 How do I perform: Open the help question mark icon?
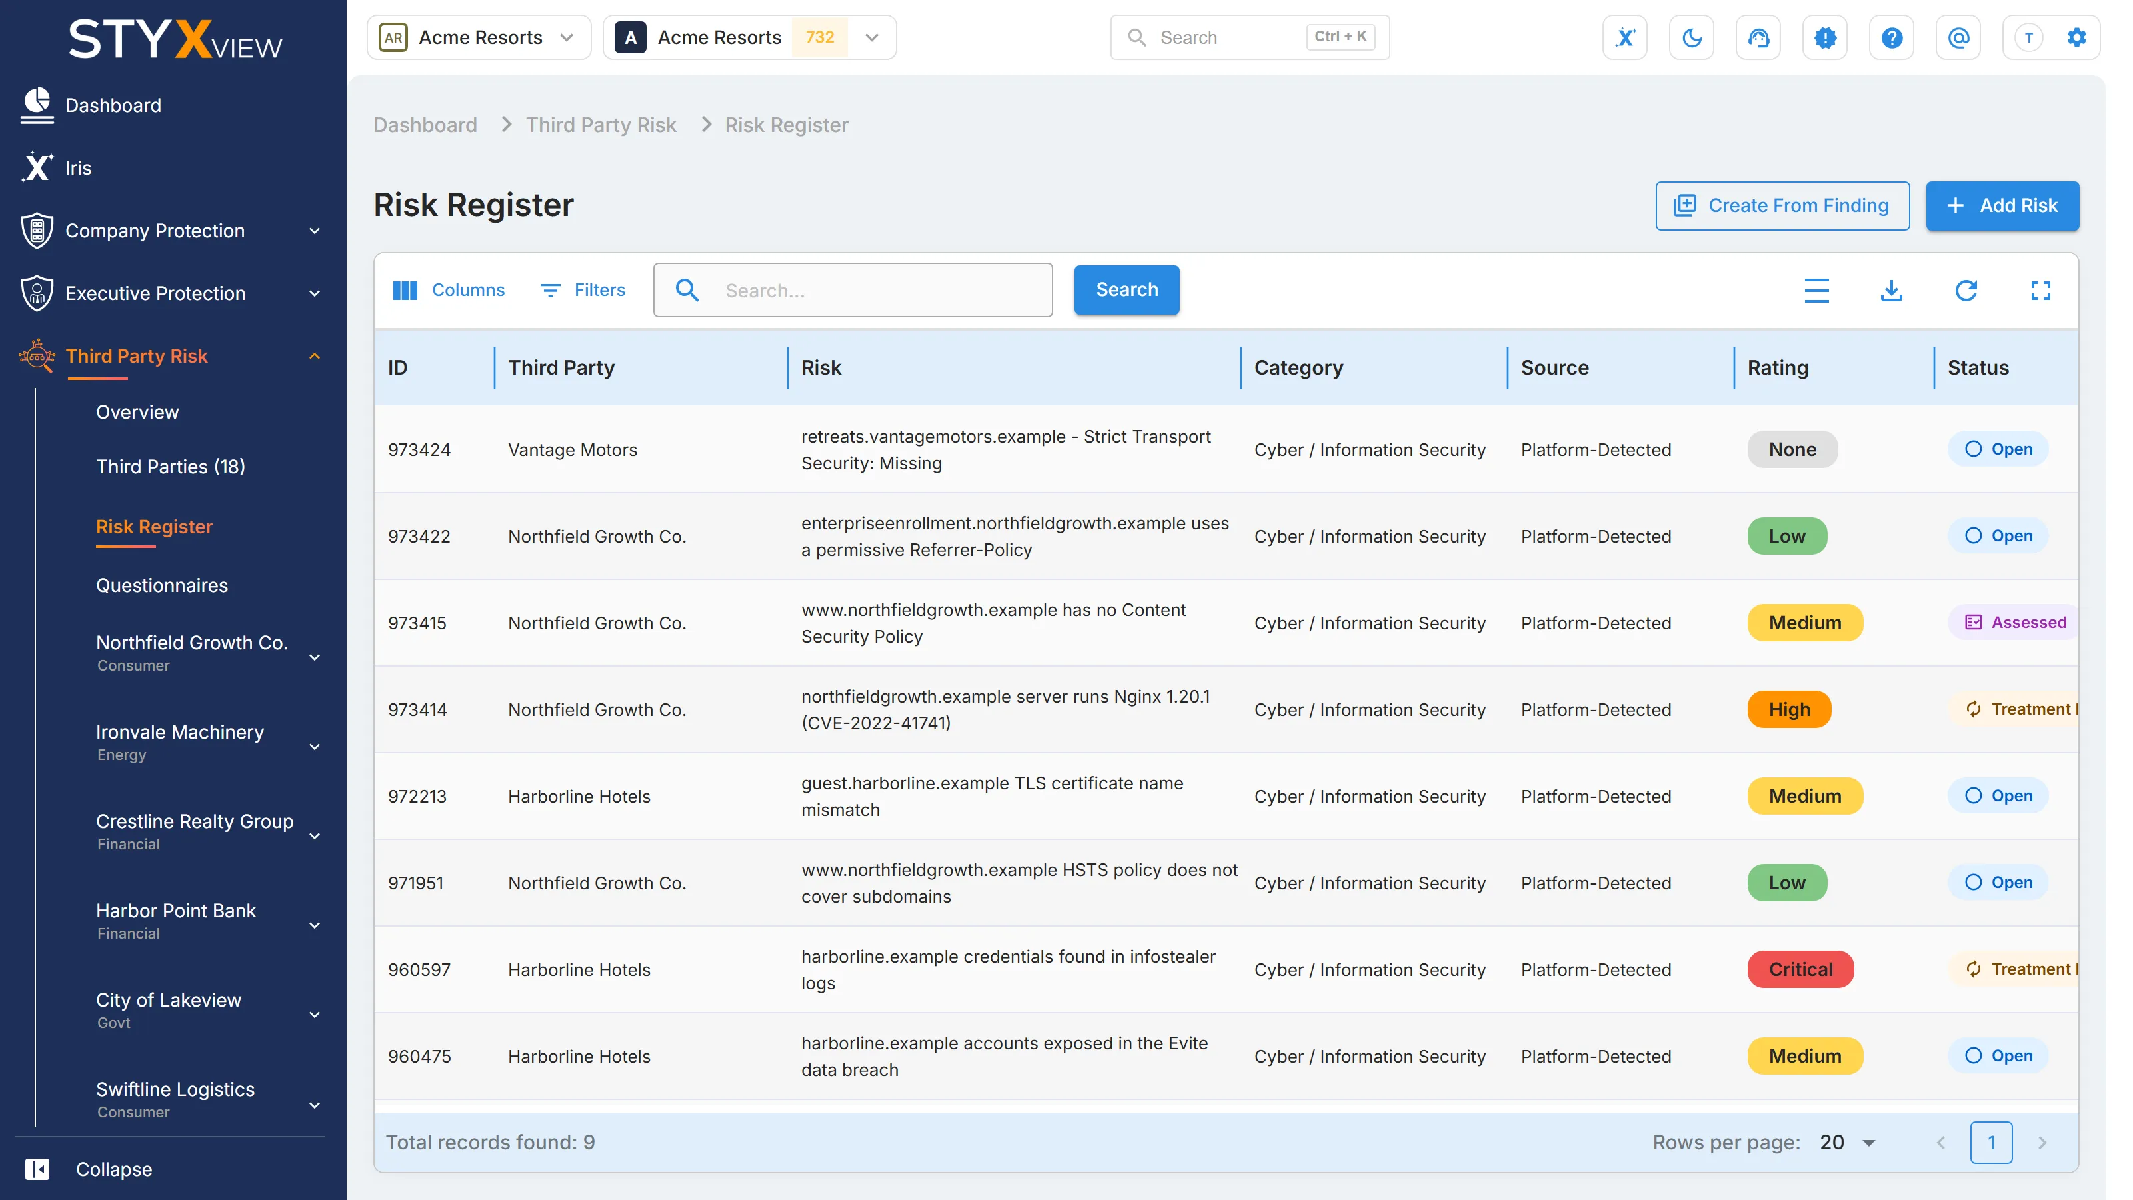1891,37
